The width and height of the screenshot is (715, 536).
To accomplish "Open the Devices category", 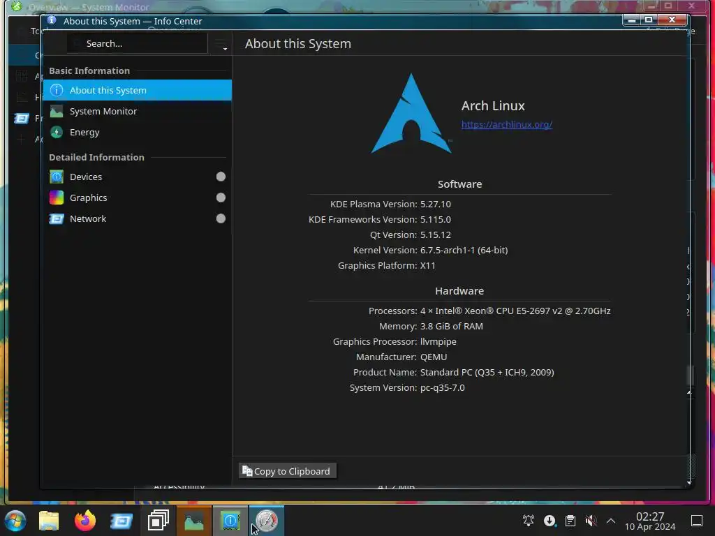I will [x=138, y=177].
